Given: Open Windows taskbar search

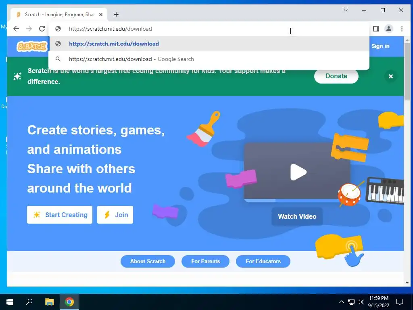Looking at the screenshot, I should (29, 302).
